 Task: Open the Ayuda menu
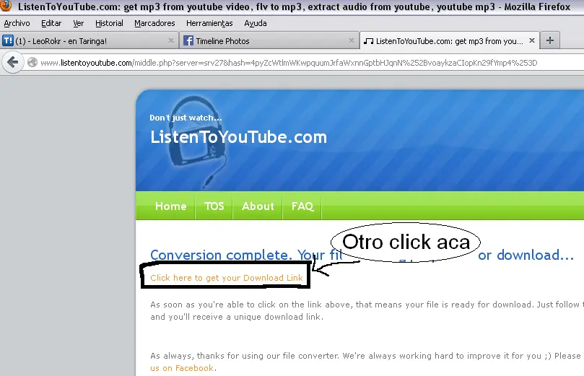255,23
